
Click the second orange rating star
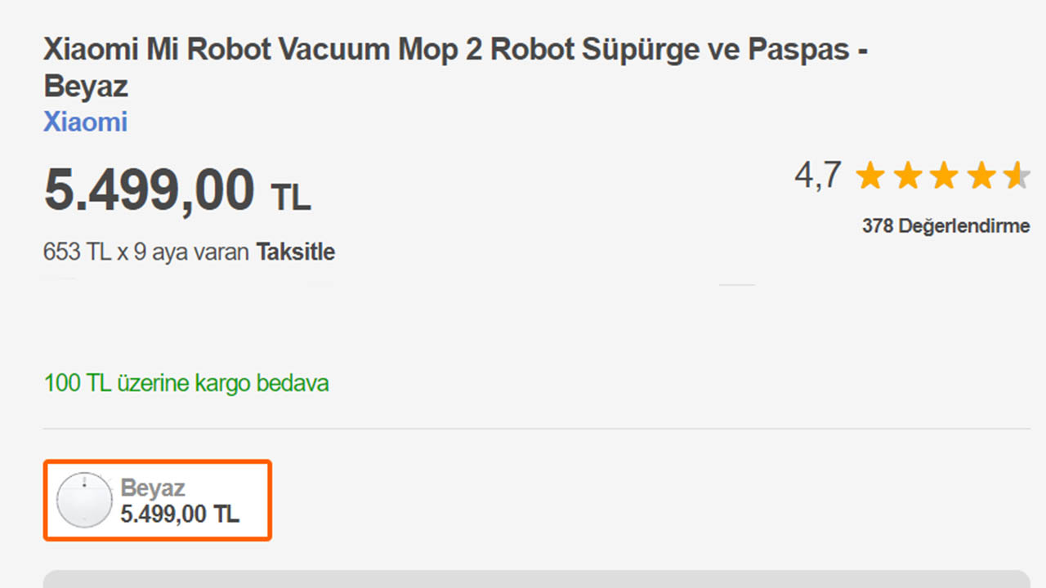907,176
